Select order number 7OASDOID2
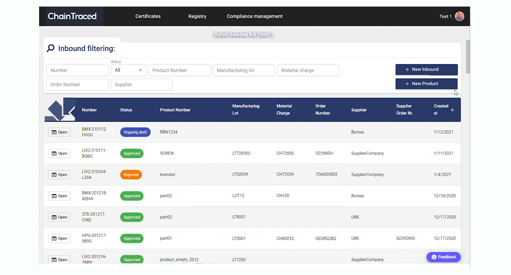The height and width of the screenshot is (275, 511). pyautogui.click(x=326, y=174)
